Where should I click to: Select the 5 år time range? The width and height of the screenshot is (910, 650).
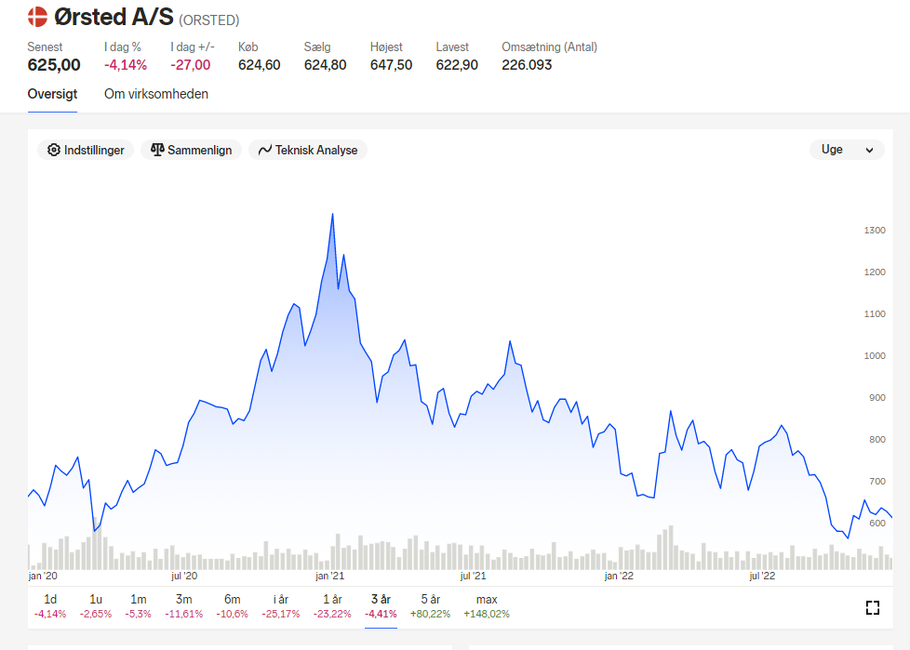(x=430, y=606)
